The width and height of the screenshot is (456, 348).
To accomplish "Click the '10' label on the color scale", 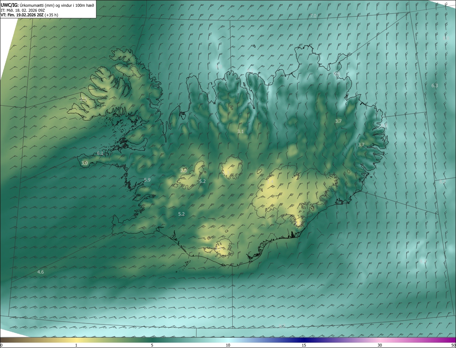I will (228, 345).
